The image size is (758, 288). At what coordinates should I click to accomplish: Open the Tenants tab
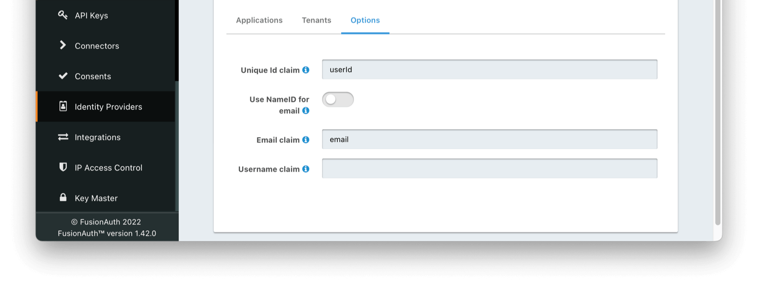click(316, 20)
